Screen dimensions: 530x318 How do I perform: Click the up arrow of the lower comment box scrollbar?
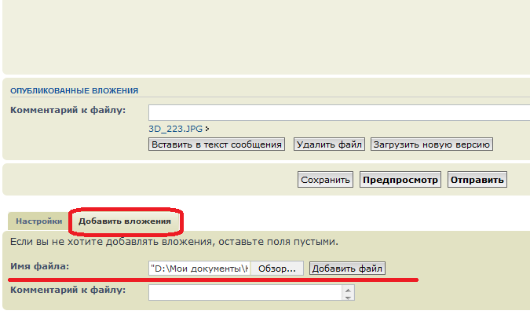coord(349,288)
